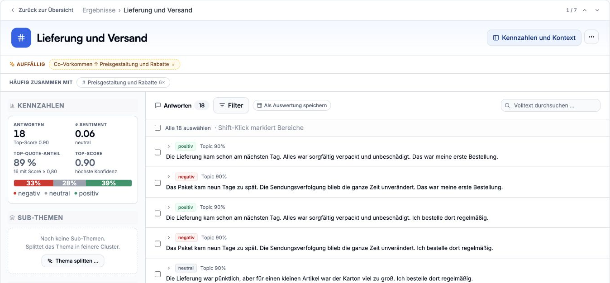Check the positiv response ending 'bestelle dort regelmäßig'
This screenshot has height=283, width=610.
158,213
